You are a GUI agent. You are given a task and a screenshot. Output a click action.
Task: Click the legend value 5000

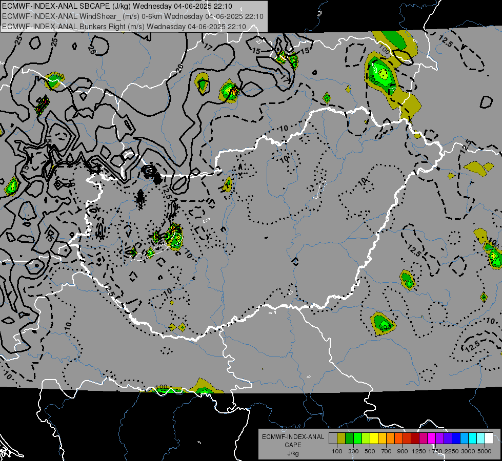pos(485,451)
